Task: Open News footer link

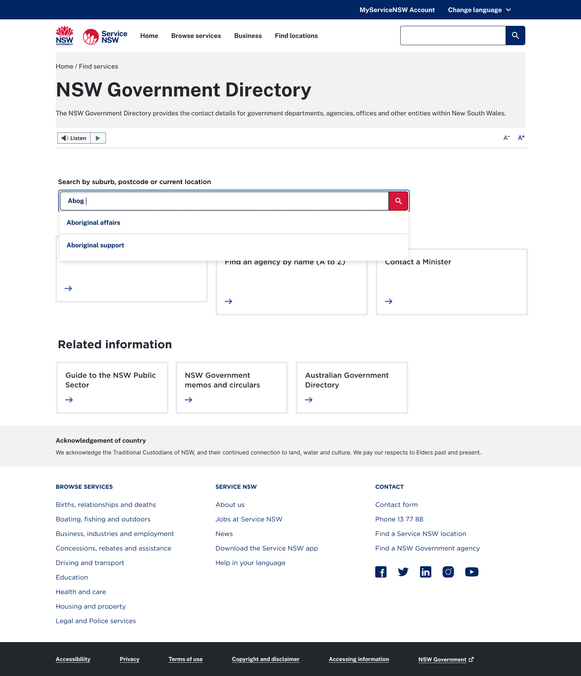Action: (x=224, y=534)
